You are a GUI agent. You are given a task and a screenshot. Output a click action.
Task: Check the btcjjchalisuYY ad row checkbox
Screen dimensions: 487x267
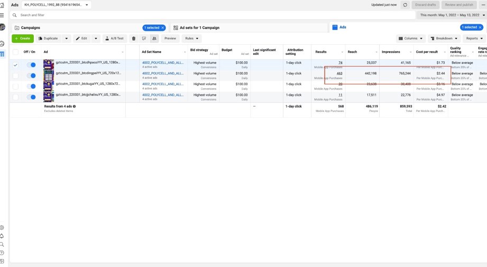coord(15,97)
